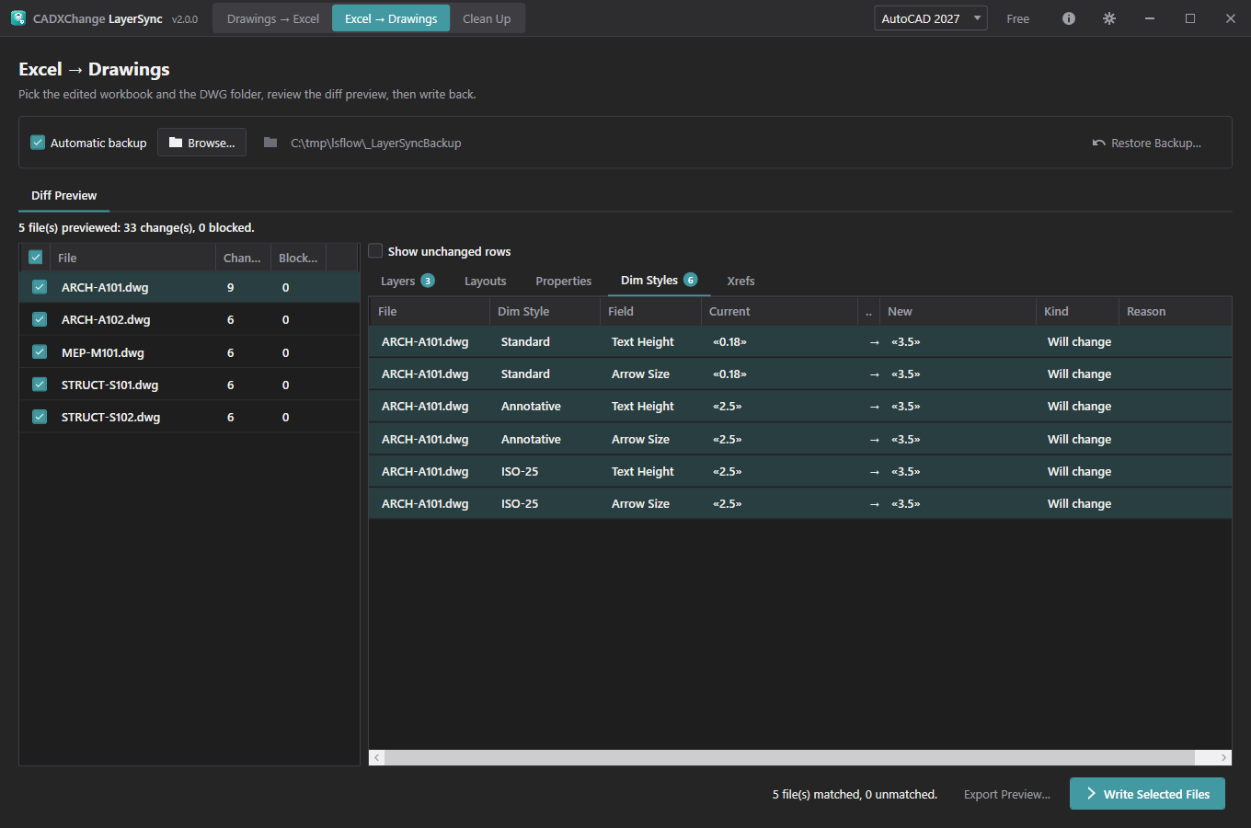Open the AutoCAD 2027 version dropdown
The height and width of the screenshot is (828, 1251).
coord(930,18)
